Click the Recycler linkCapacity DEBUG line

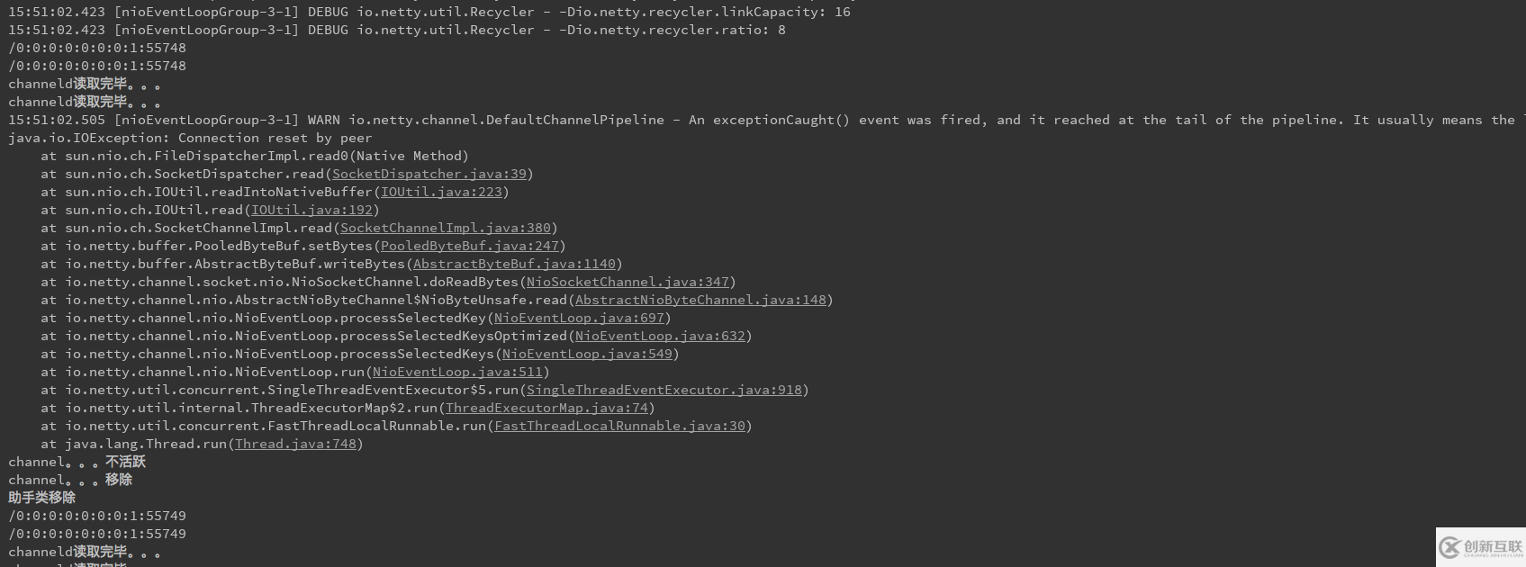(x=429, y=12)
